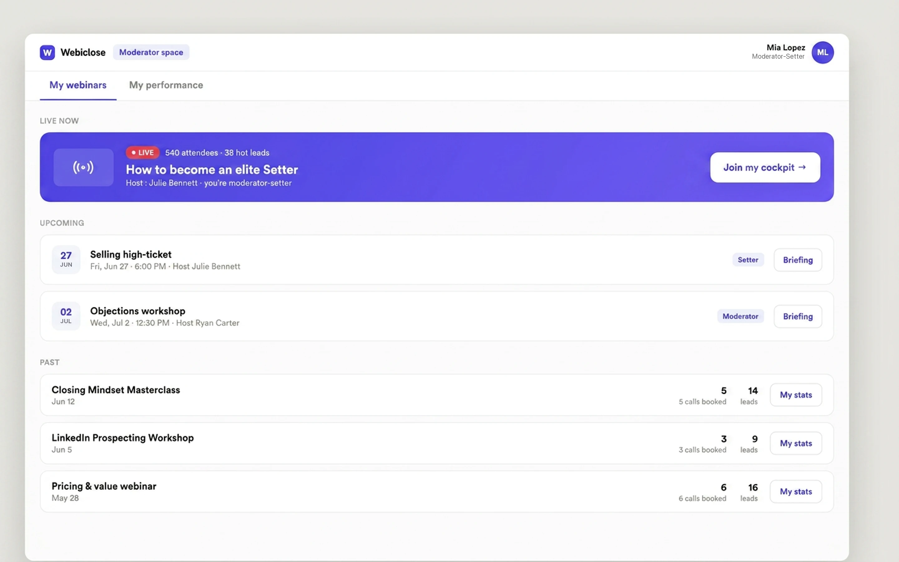Viewport: 899px width, 562px height.
Task: Click the 6 calls booked stat
Action: pyautogui.click(x=702, y=492)
